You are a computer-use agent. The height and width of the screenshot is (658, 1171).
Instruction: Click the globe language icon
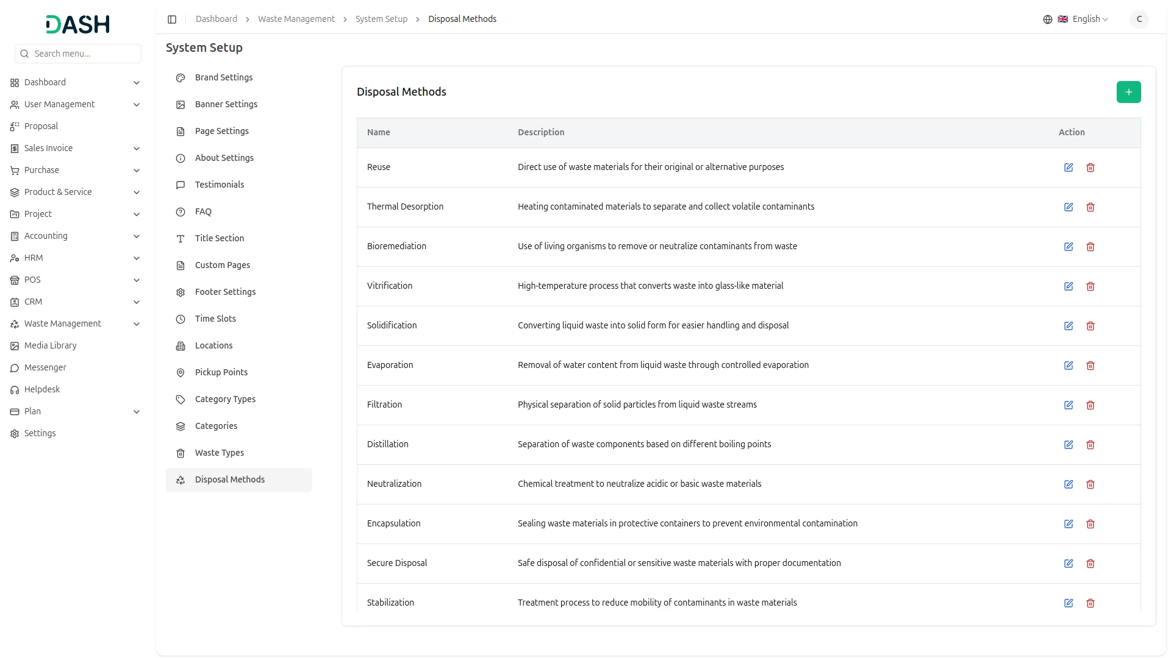(x=1048, y=19)
